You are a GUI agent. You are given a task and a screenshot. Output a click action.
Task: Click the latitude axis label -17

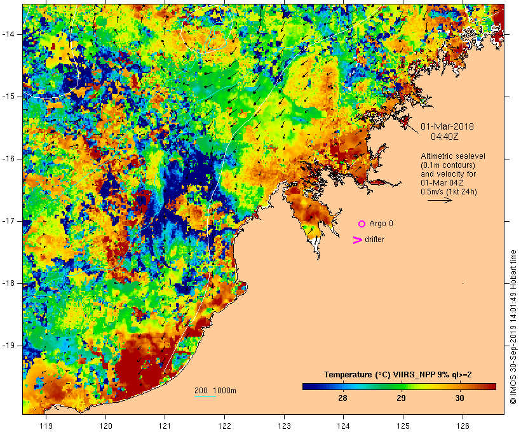click(8, 221)
